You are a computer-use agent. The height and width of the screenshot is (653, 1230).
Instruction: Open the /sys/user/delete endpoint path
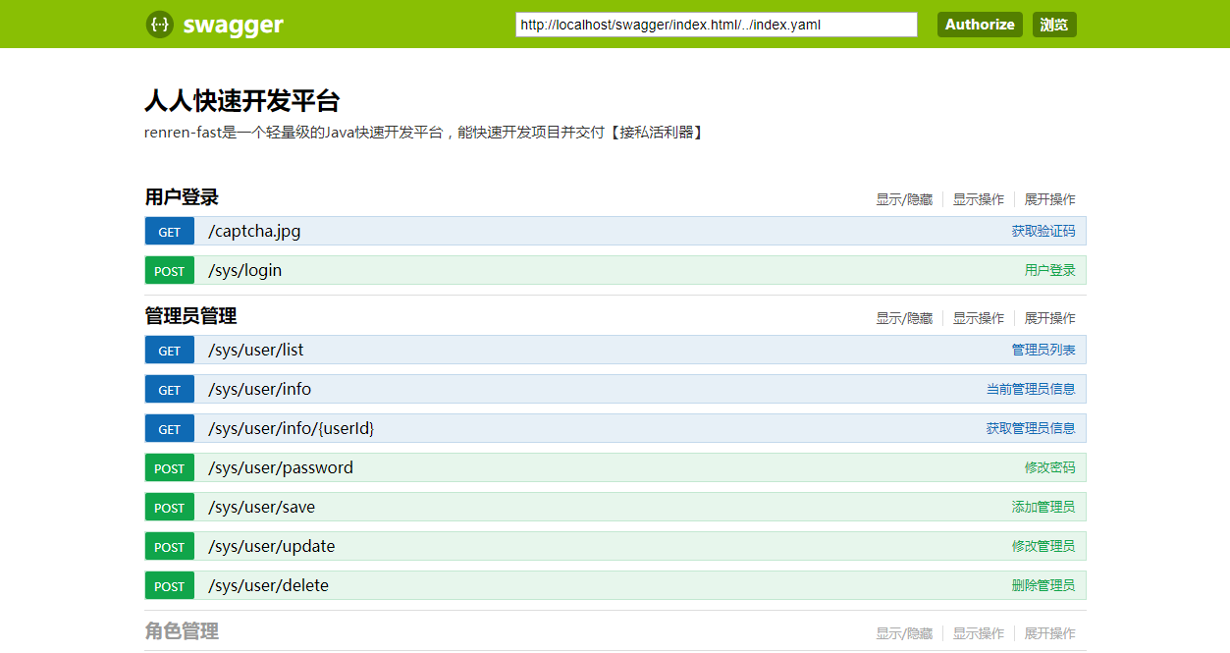point(269,586)
